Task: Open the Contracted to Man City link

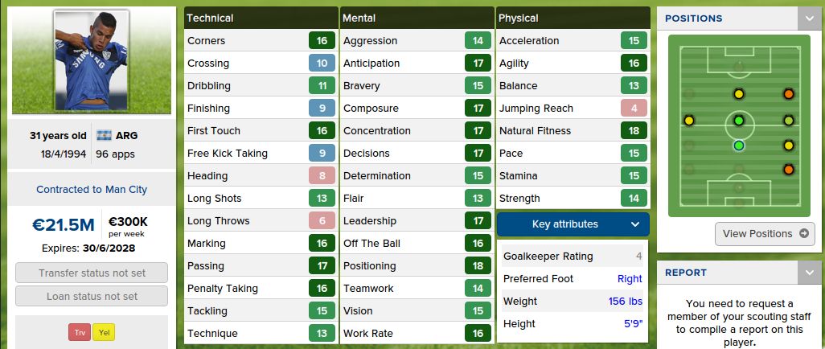Action: pos(92,190)
